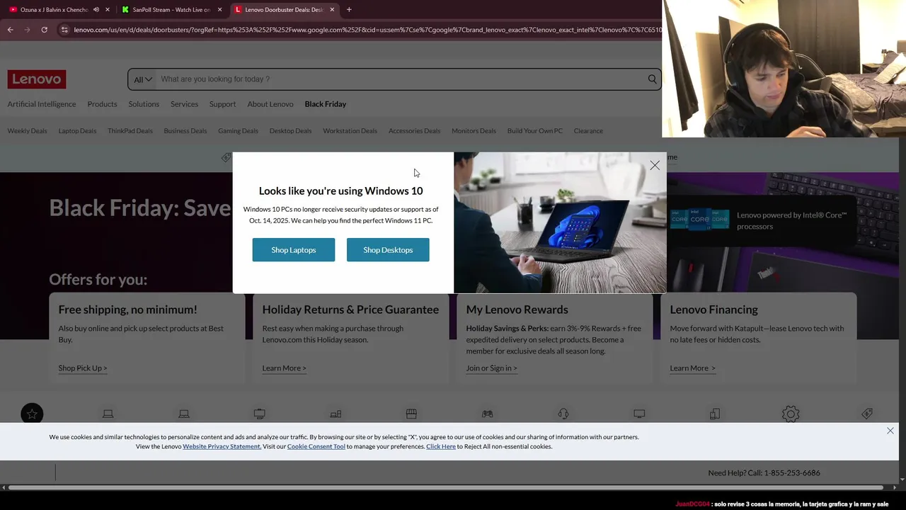Click the browser reload button
906x510 pixels.
point(44,30)
